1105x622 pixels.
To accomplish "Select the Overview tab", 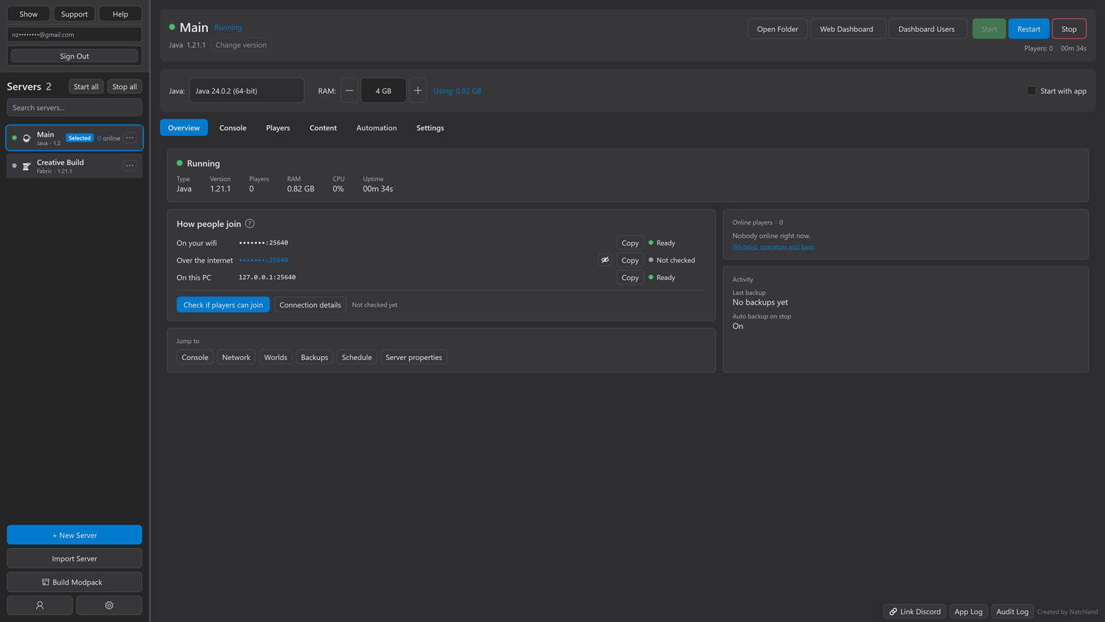I will pos(184,128).
